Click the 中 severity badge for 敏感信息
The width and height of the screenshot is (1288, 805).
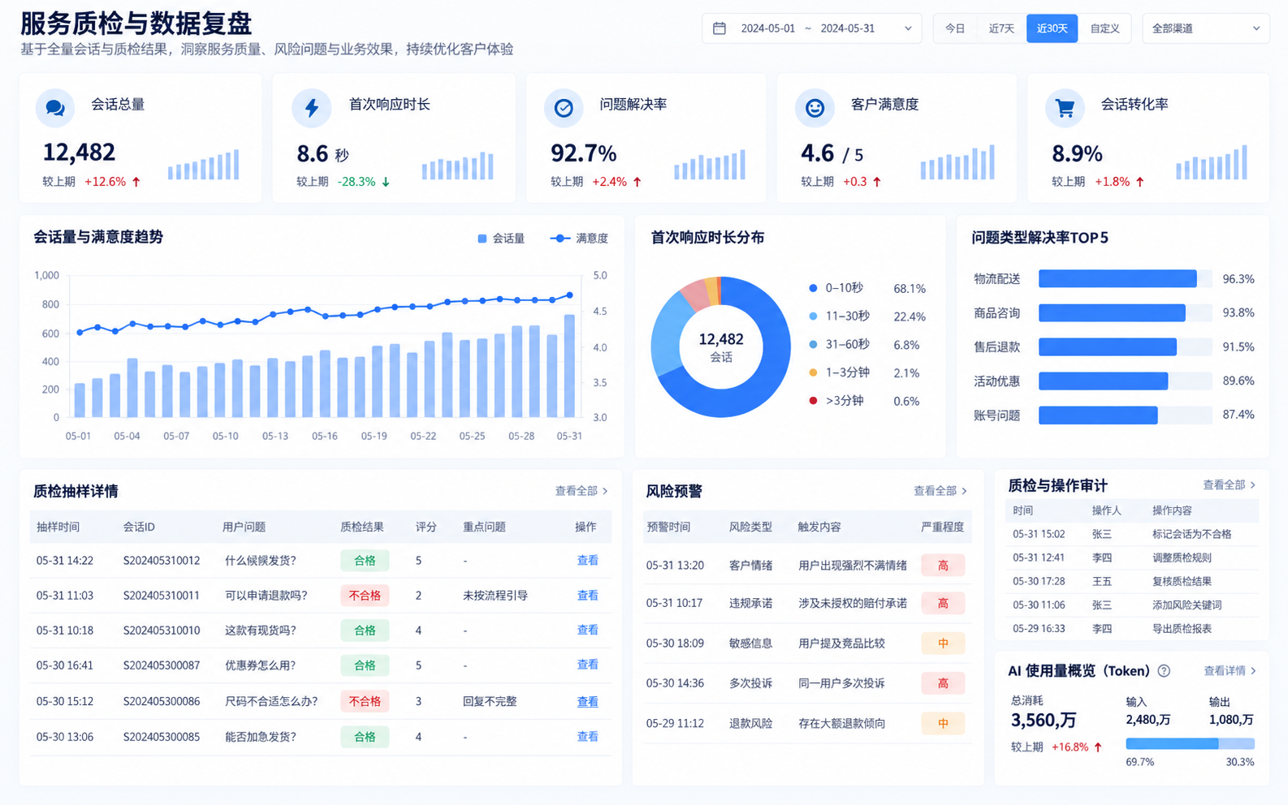943,644
